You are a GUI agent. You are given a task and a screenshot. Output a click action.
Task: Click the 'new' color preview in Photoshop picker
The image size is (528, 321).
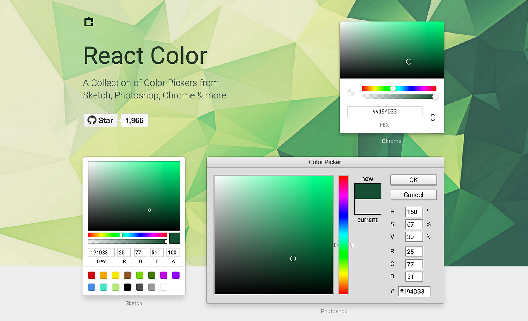coord(367,190)
